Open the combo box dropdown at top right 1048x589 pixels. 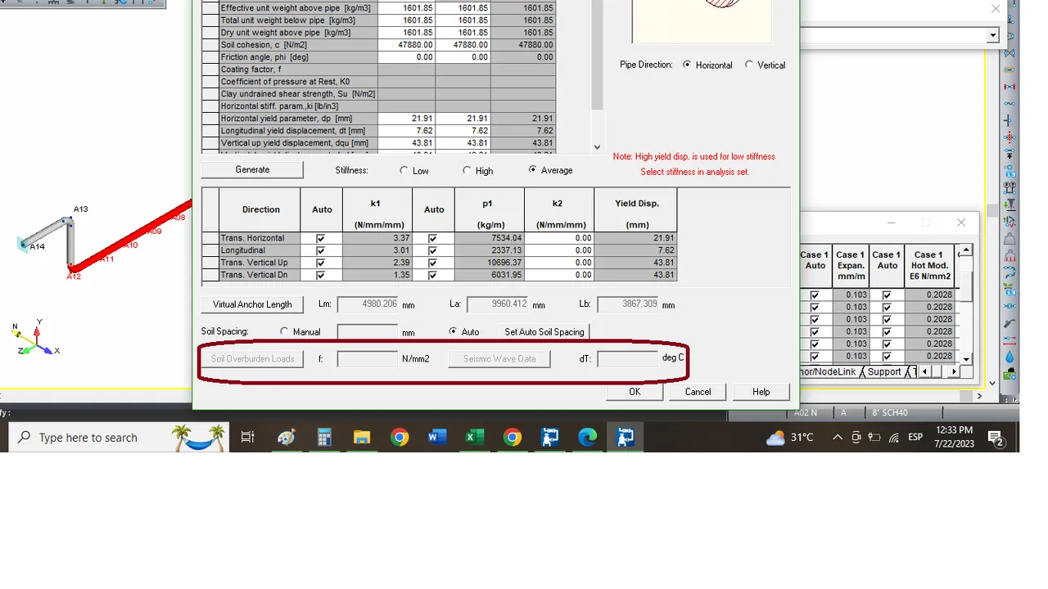click(993, 35)
